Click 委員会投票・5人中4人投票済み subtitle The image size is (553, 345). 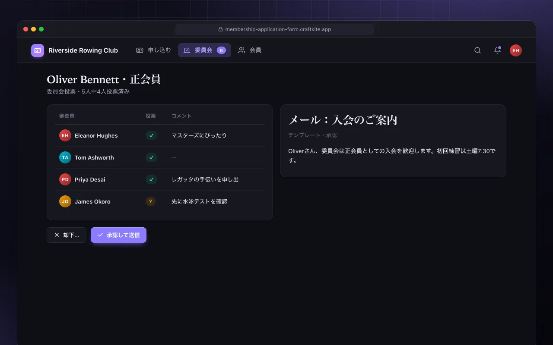(88, 91)
